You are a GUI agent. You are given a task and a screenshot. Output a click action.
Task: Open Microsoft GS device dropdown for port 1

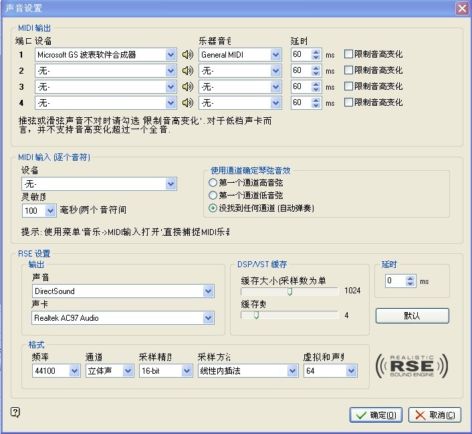tap(170, 55)
